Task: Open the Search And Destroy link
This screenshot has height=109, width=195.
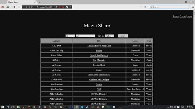Action: pyautogui.click(x=99, y=55)
